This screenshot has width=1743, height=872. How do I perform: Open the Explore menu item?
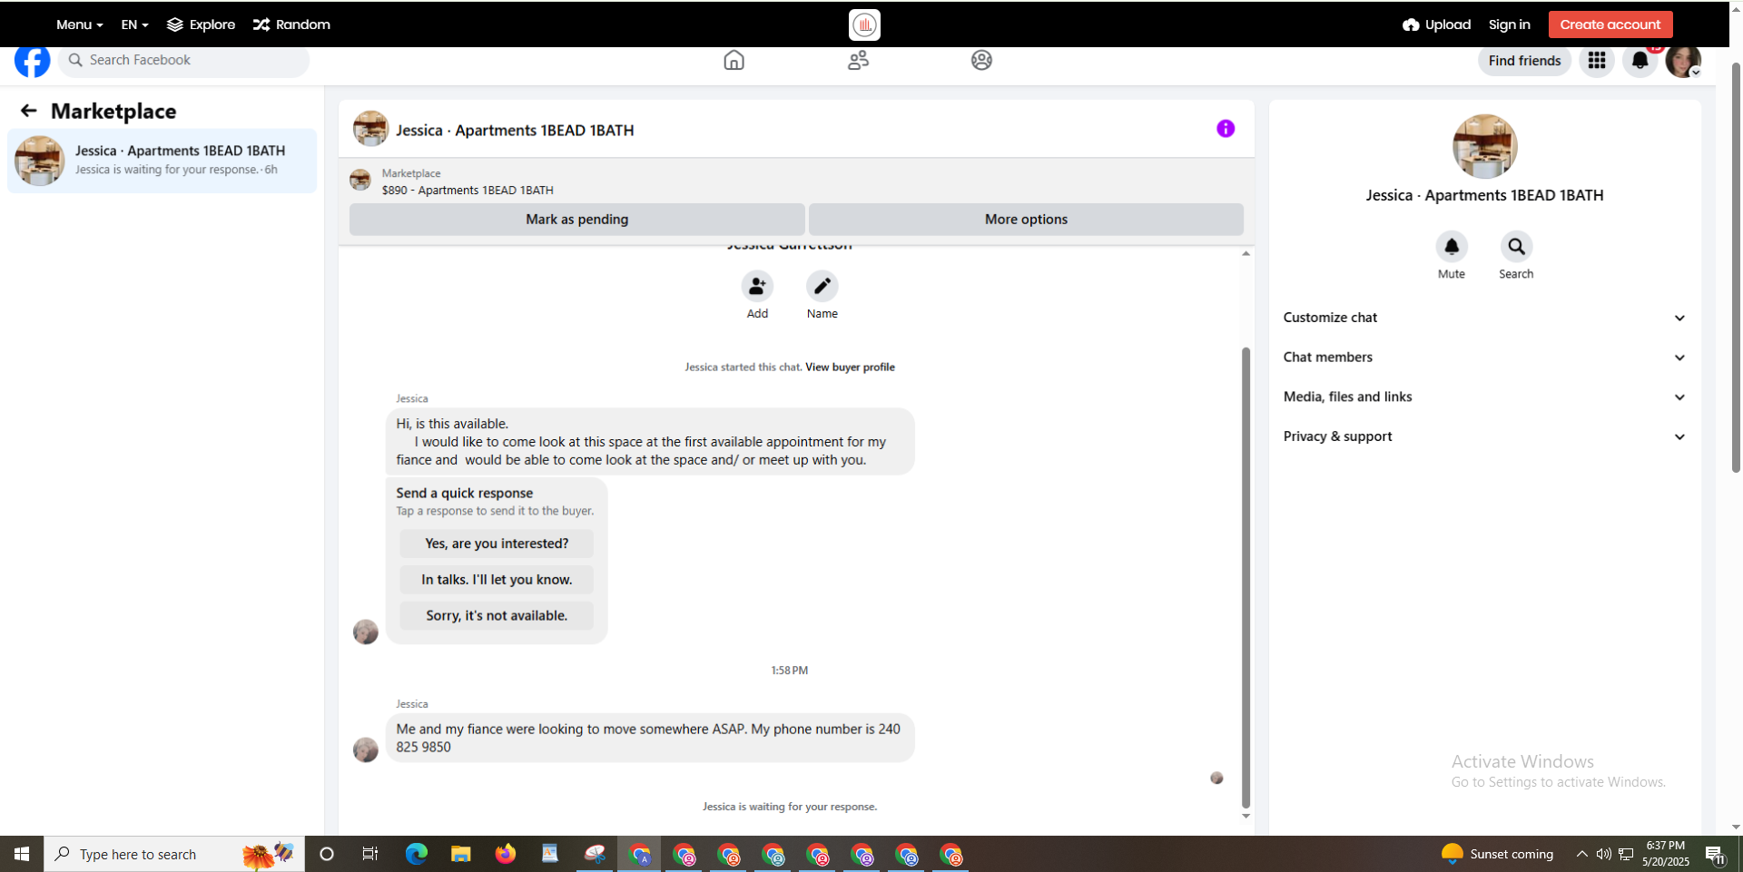pyautogui.click(x=201, y=24)
